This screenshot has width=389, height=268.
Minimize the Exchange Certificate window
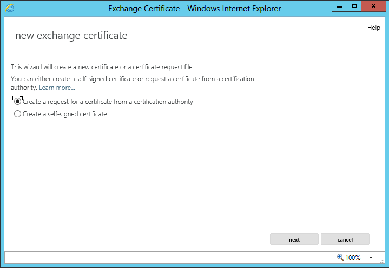(x=339, y=6)
